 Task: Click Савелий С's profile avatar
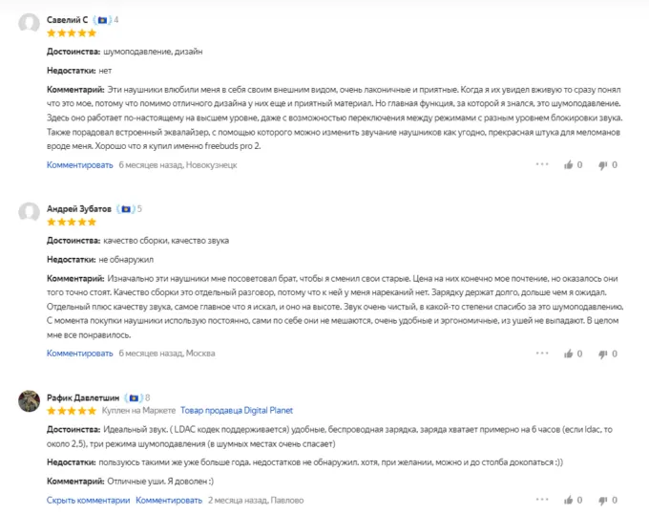point(29,24)
